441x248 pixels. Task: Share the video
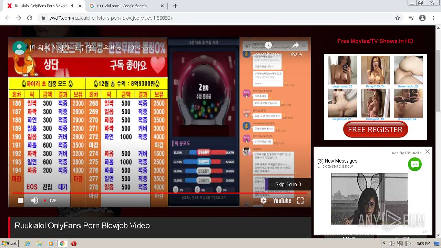[296, 49]
